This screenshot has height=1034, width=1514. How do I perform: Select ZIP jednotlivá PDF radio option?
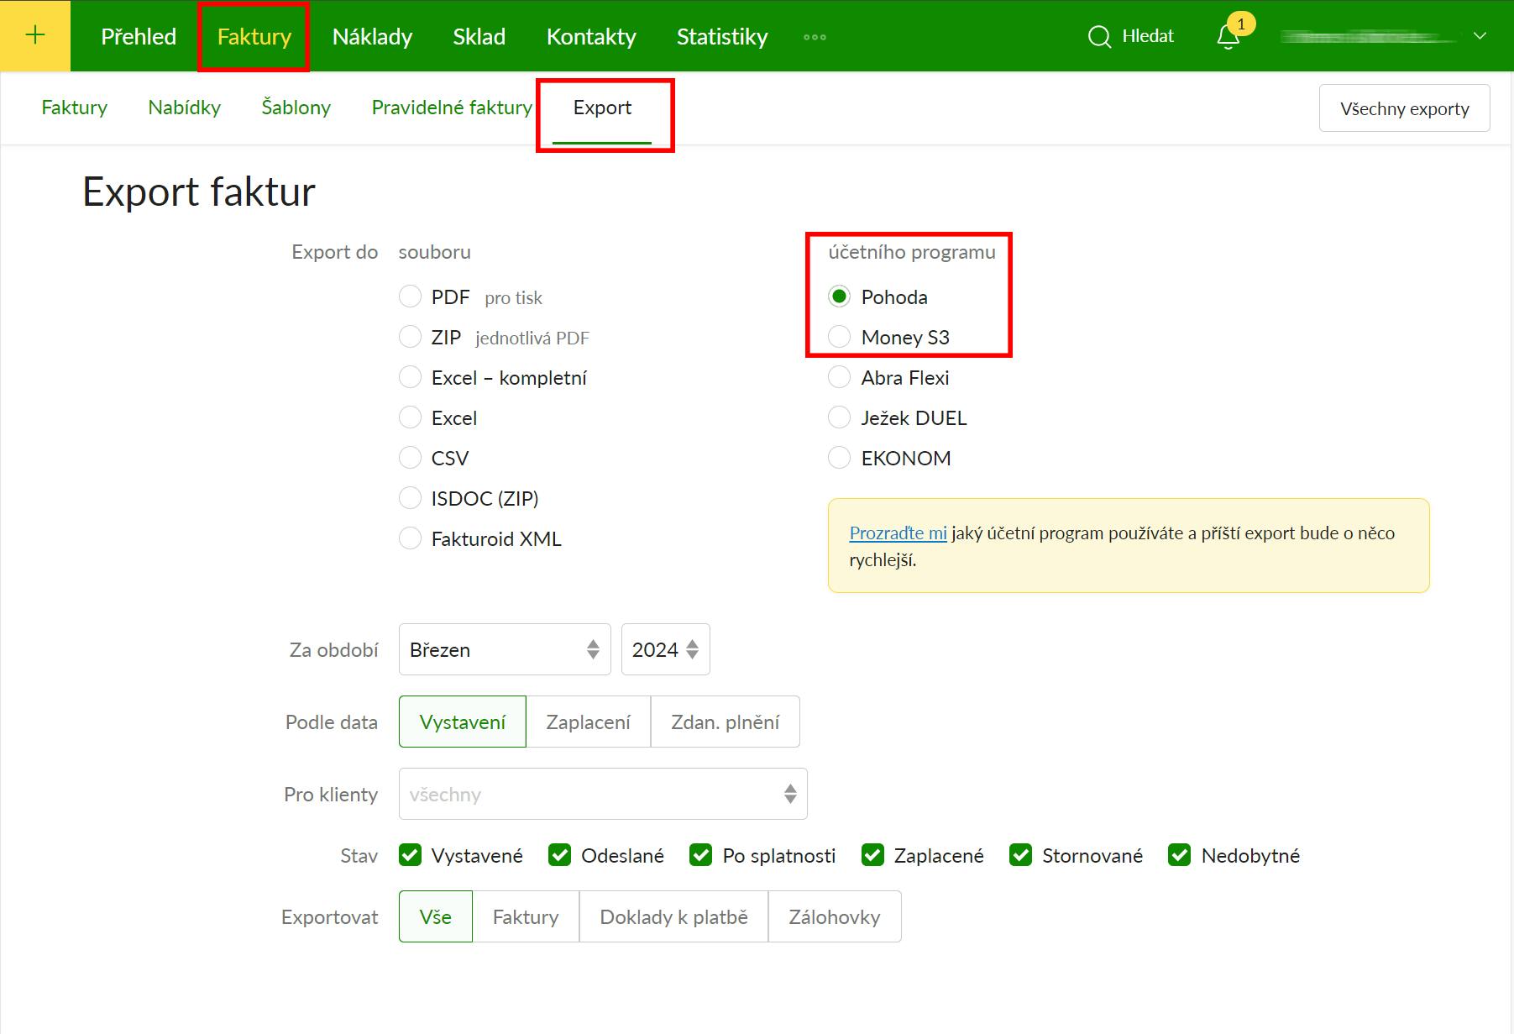click(x=410, y=337)
